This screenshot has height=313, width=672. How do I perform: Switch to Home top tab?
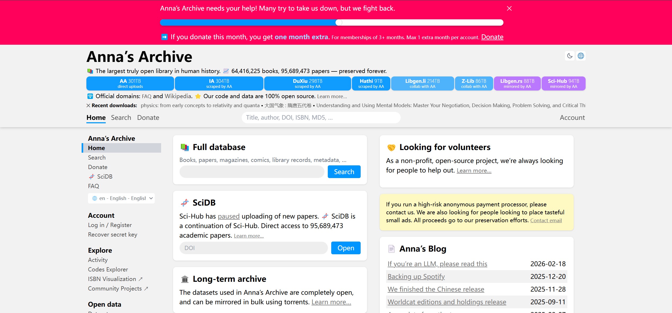pos(96,118)
